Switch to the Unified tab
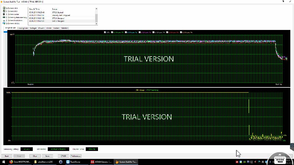 point(56,28)
